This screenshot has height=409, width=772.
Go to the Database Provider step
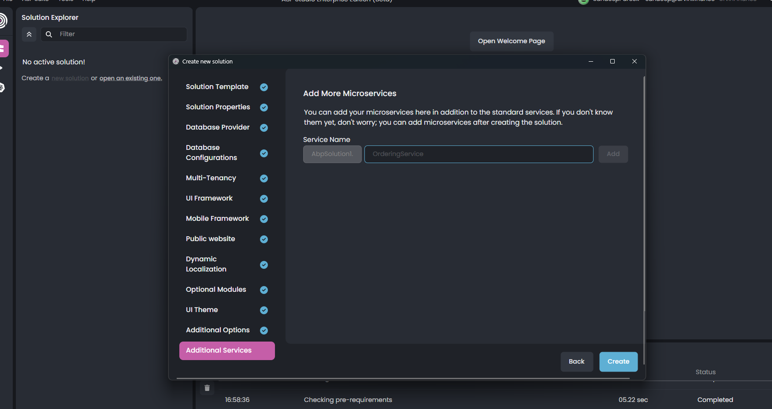(218, 127)
